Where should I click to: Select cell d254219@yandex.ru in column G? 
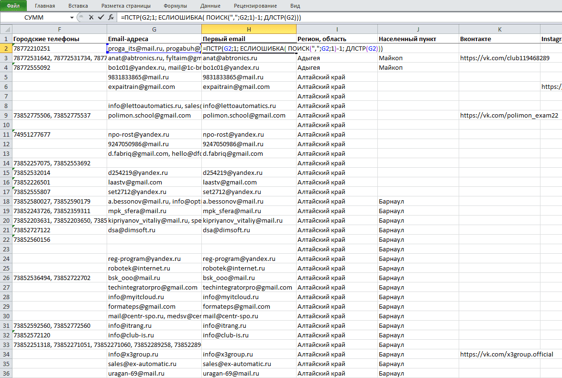tap(154, 173)
